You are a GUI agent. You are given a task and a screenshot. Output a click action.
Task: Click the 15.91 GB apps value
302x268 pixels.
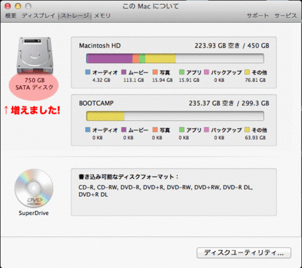click(x=189, y=80)
